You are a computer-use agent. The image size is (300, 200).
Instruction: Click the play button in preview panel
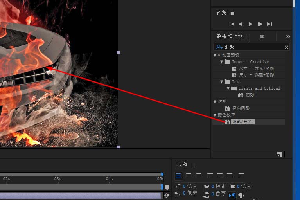tap(251, 24)
